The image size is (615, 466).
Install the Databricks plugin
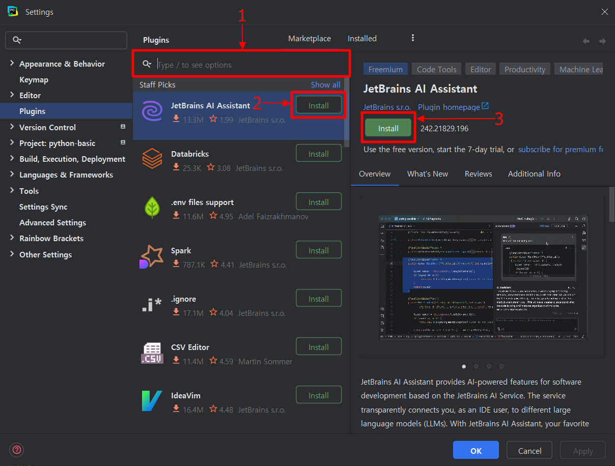(319, 154)
